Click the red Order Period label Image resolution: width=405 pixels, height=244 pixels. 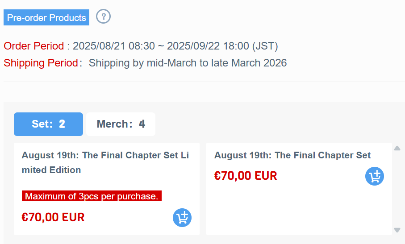tap(34, 46)
